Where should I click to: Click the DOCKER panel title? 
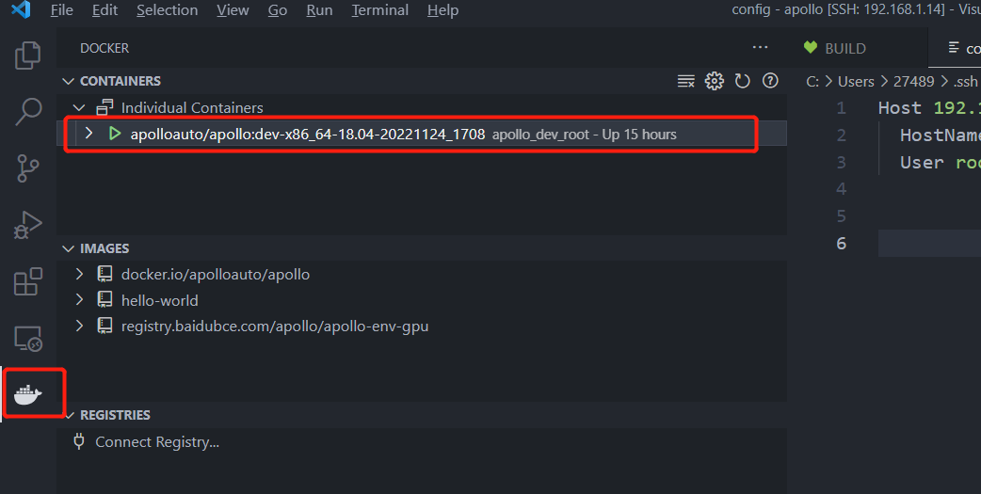click(105, 48)
